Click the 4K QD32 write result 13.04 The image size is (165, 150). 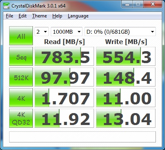click(x=126, y=118)
